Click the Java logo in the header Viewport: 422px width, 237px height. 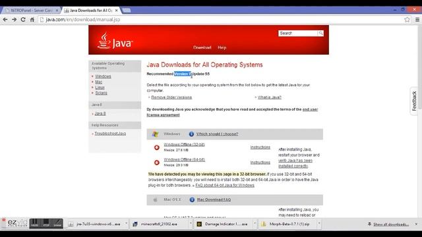(115, 41)
